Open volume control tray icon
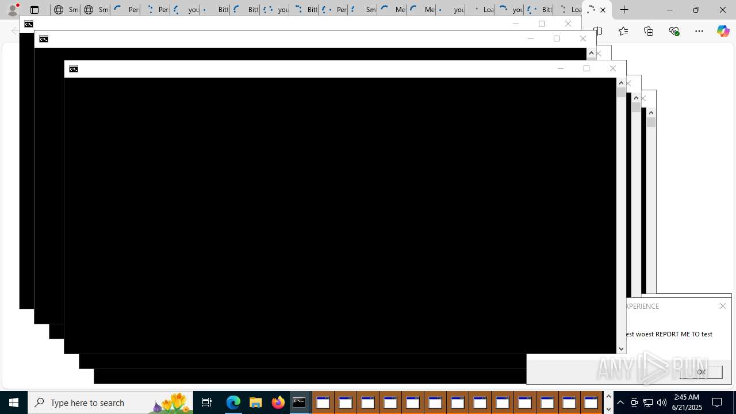Image resolution: width=736 pixels, height=414 pixels. pos(662,402)
